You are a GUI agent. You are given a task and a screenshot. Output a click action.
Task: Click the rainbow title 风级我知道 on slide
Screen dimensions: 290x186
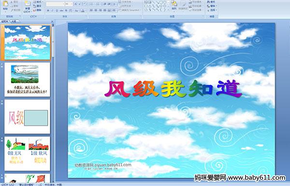174,89
